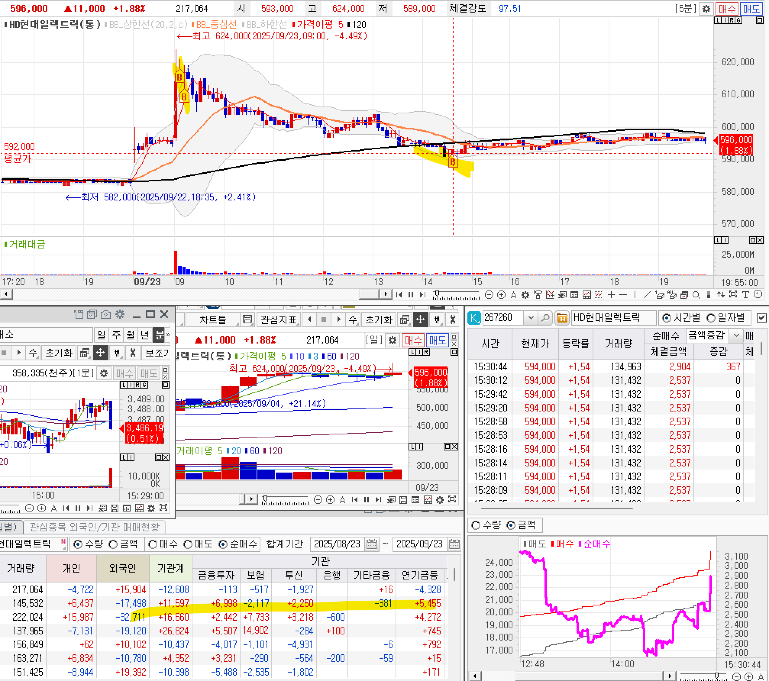Image resolution: width=769 pixels, height=681 pixels.
Task: Select 금액 radio in foreign/institution panel
Action: pyautogui.click(x=113, y=544)
